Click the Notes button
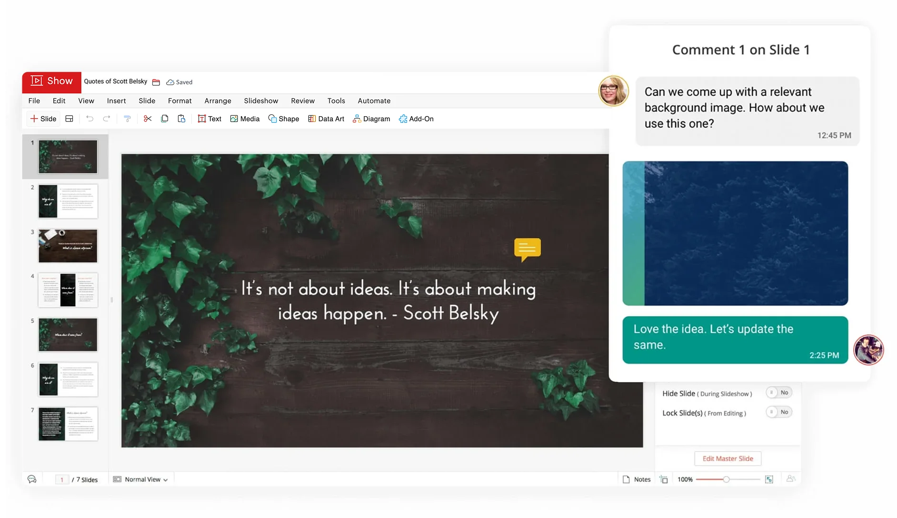Image resolution: width=897 pixels, height=518 pixels. (x=637, y=479)
